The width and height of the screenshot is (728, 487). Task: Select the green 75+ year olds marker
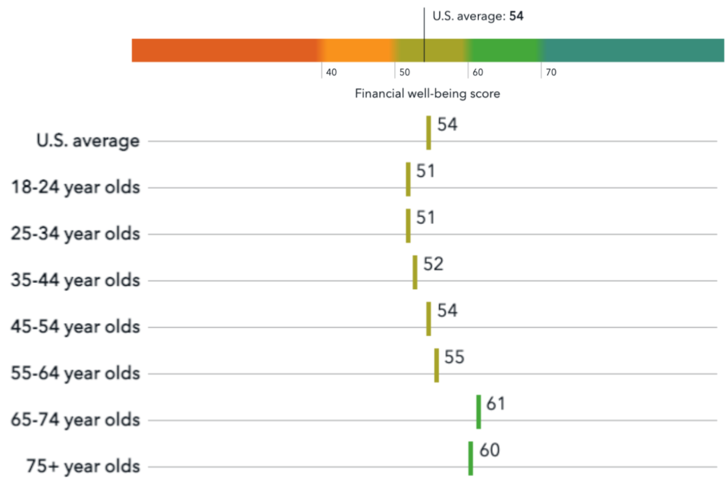click(x=470, y=459)
